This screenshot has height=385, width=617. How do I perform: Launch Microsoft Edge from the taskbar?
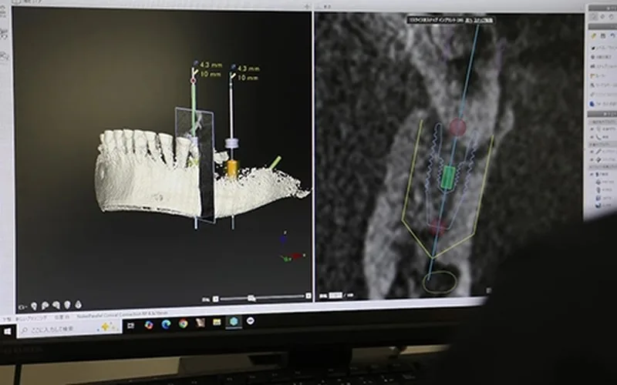(166, 324)
